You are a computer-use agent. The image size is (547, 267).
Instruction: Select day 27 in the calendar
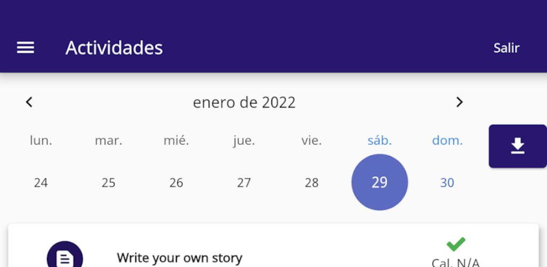pyautogui.click(x=244, y=183)
